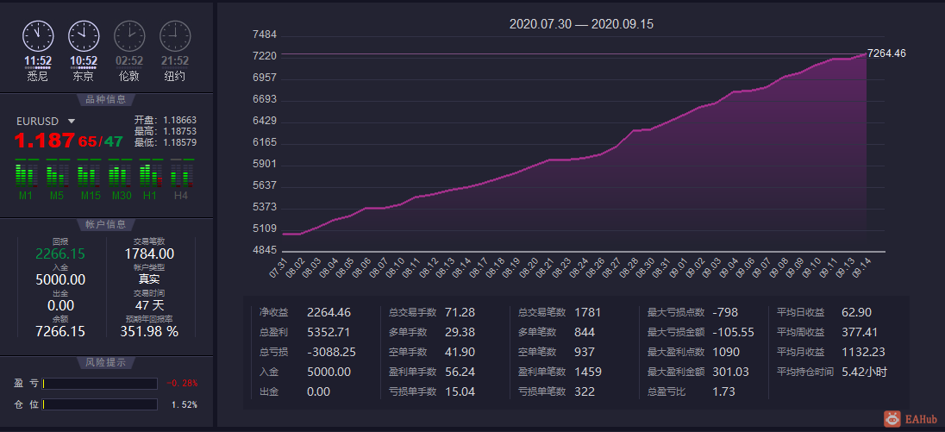Click the 平均日收益 value 62.90
This screenshot has height=432, width=945.
[856, 312]
